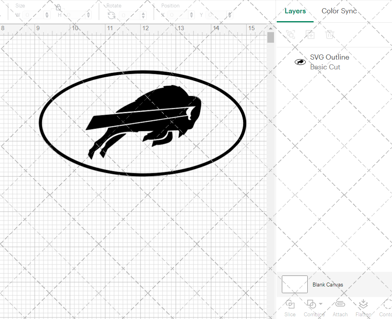The height and width of the screenshot is (319, 392).
Task: Open the Layers tab
Action: (x=295, y=11)
